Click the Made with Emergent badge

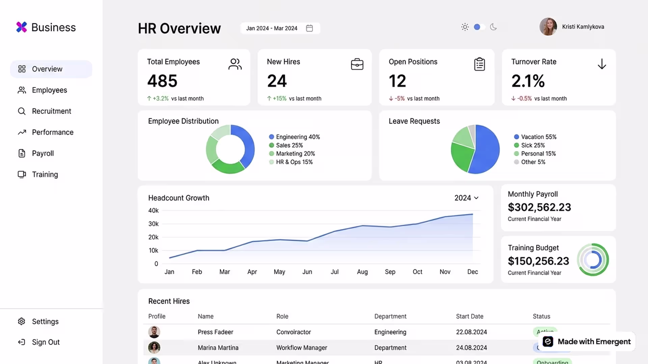587,342
